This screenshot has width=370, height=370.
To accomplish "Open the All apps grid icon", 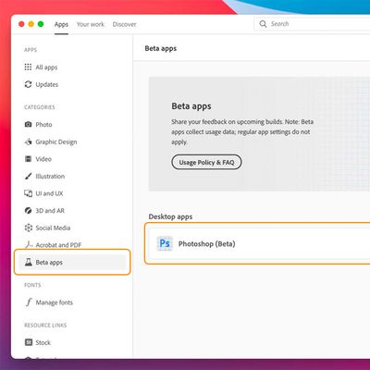I will point(28,67).
